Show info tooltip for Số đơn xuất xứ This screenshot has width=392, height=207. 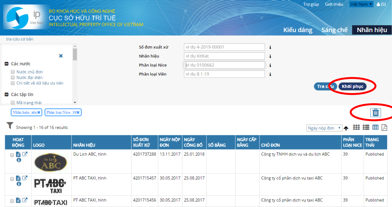(x=270, y=47)
